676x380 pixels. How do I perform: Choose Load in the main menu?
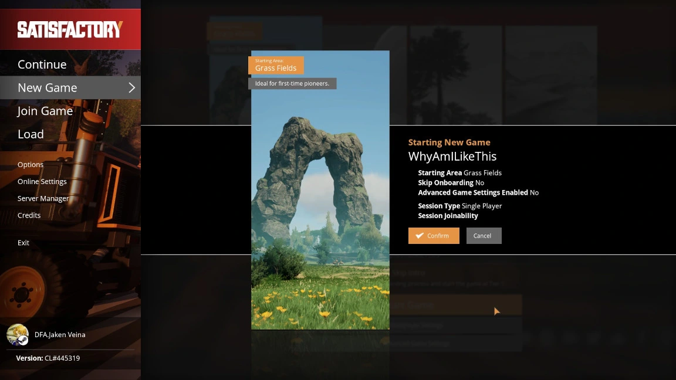(31, 134)
